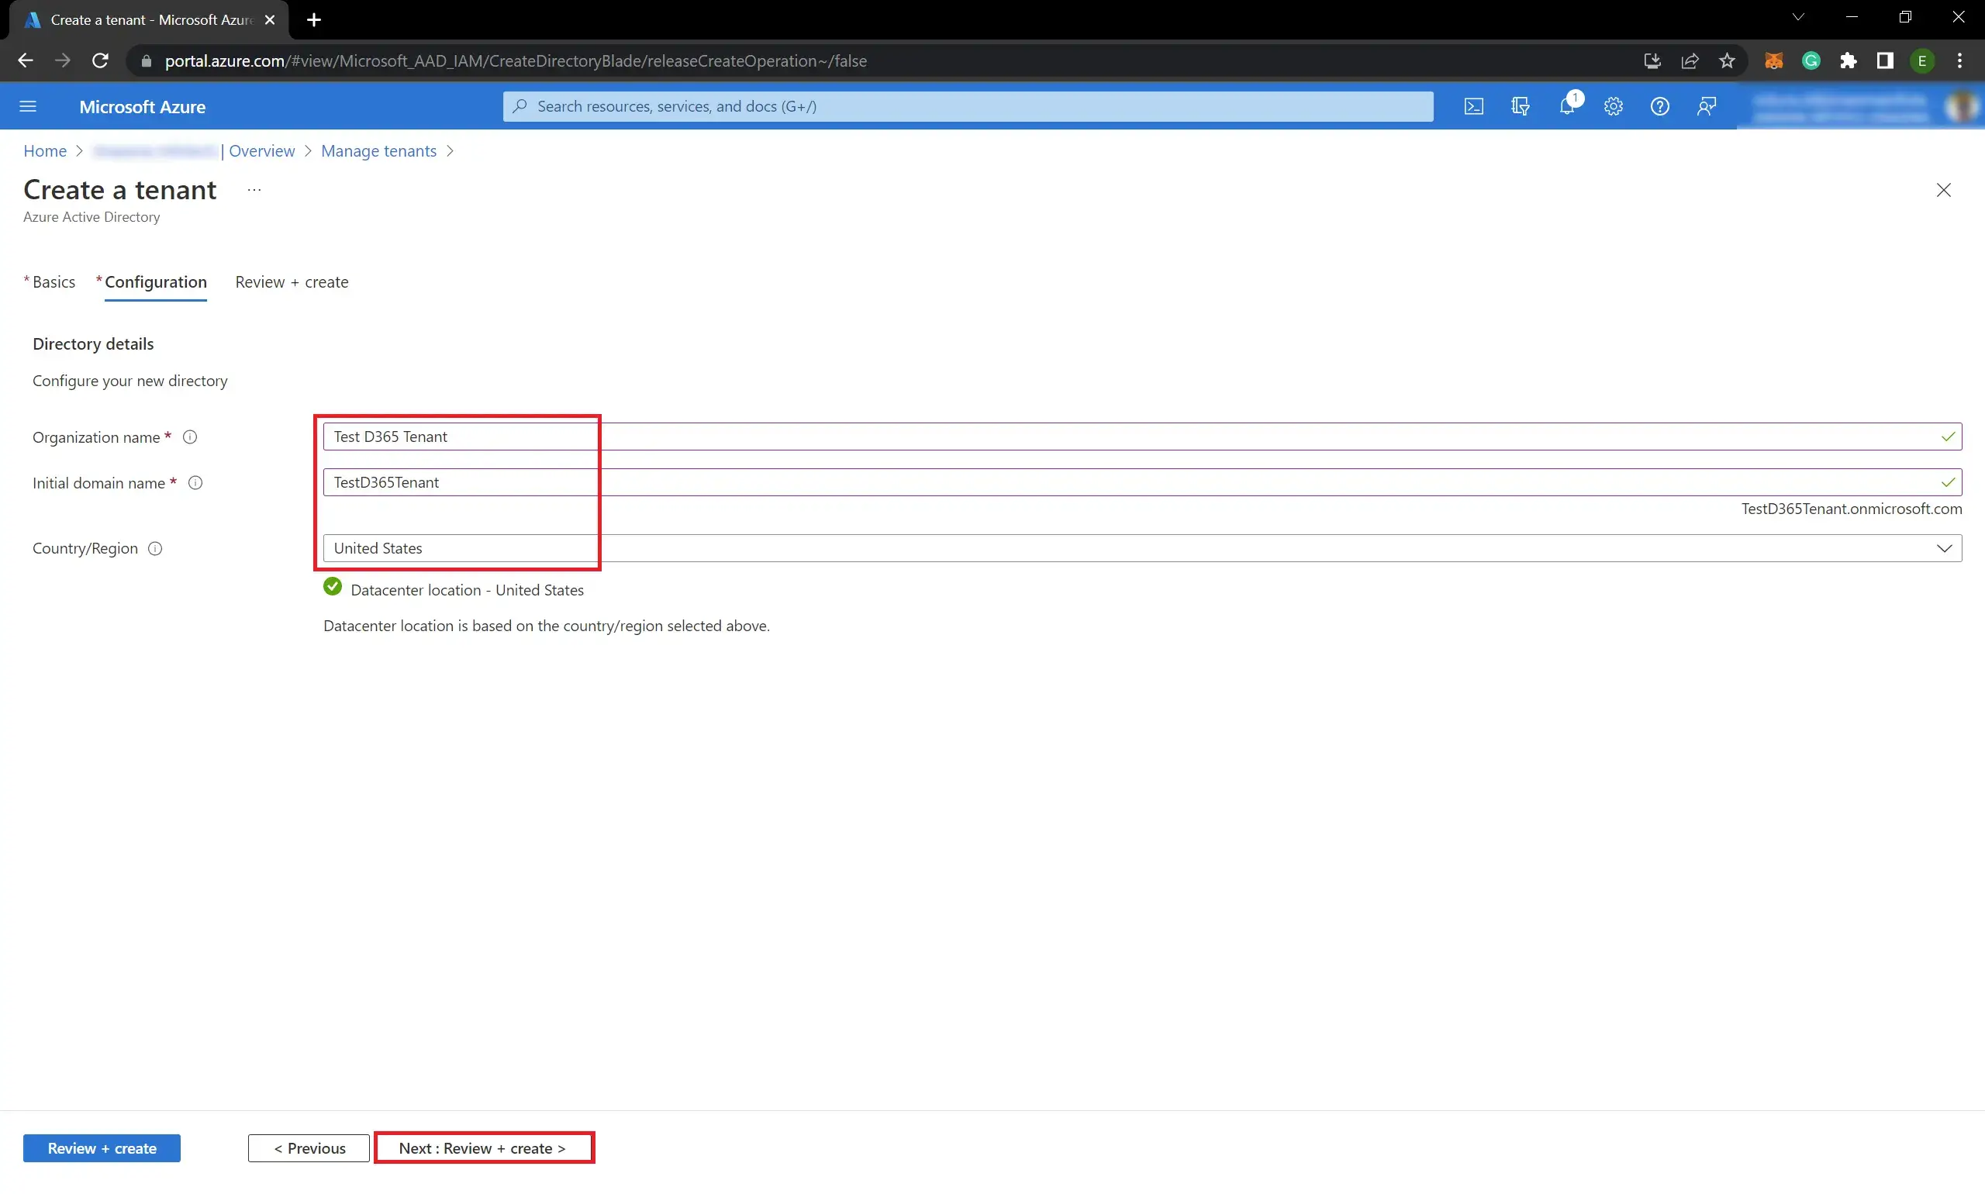Click the Cloud Shell icon

[1473, 106]
